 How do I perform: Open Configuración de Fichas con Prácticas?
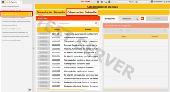tap(16, 18)
